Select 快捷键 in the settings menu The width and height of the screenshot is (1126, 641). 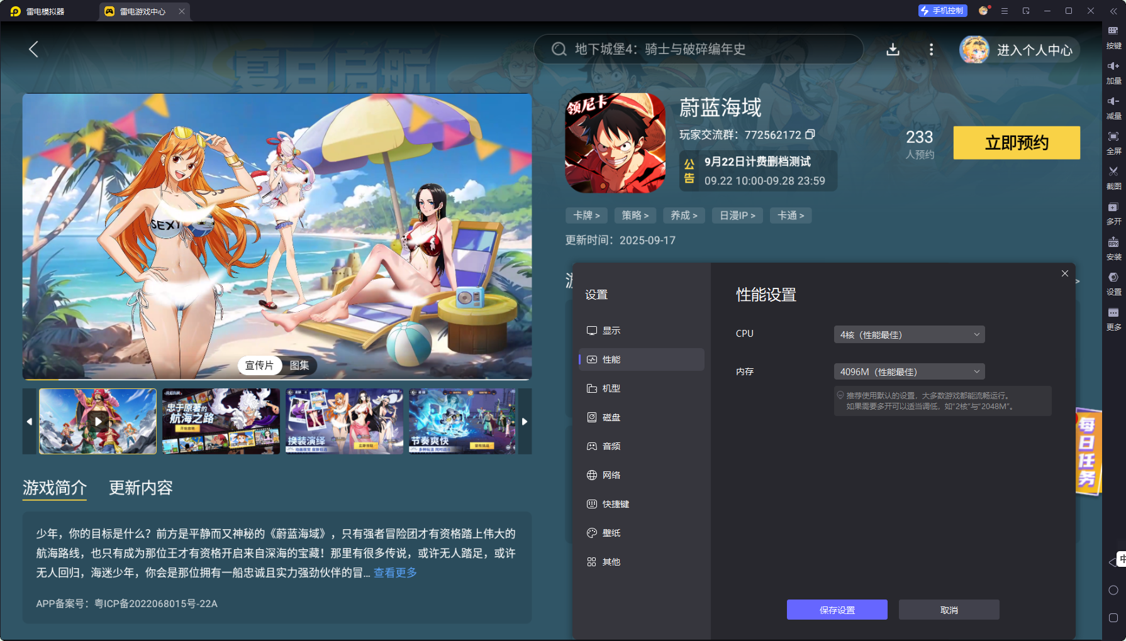(642, 504)
